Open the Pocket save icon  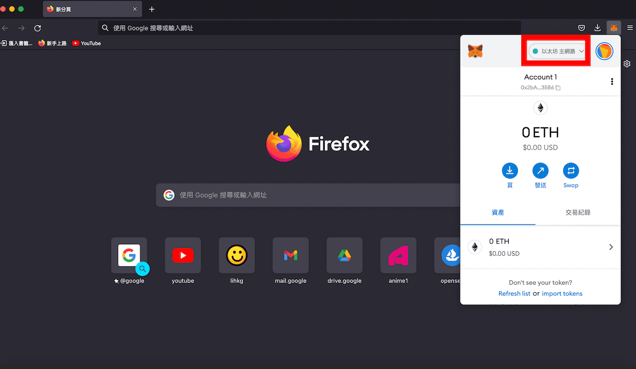click(x=582, y=28)
